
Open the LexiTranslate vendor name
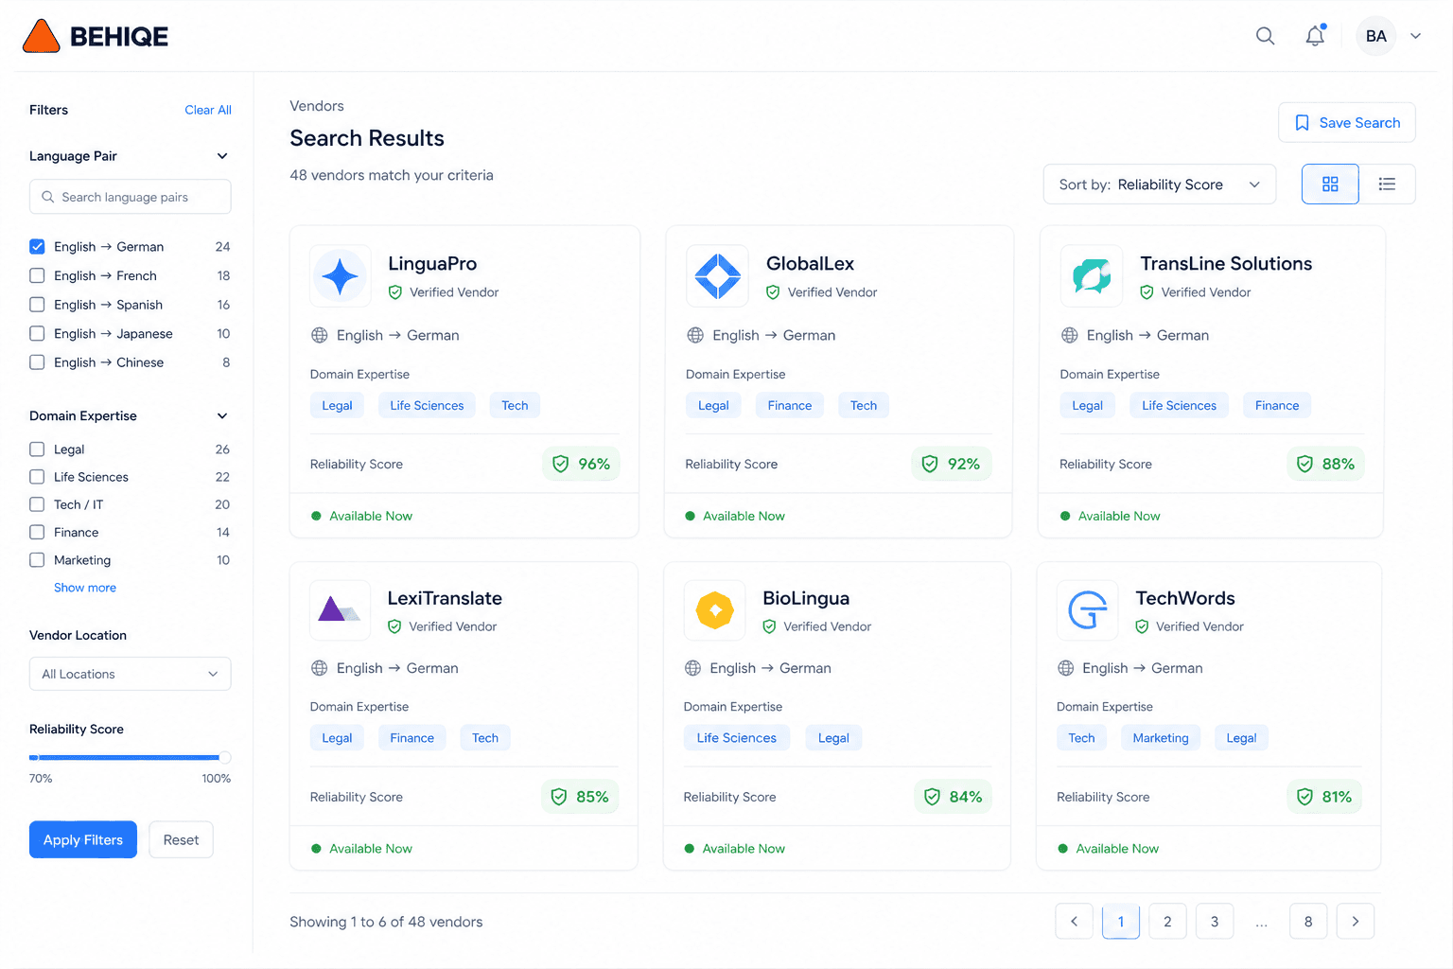[445, 598]
